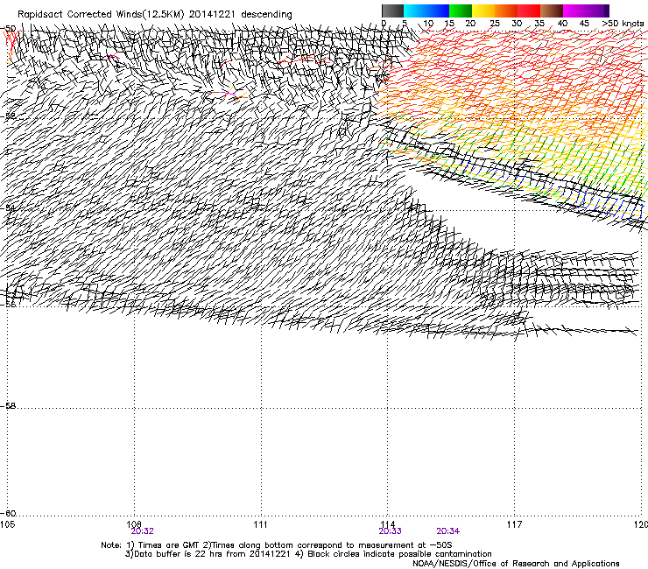Click the orange 25-30 knots legend swatch
Screen dimensions: 648x569
506,11
